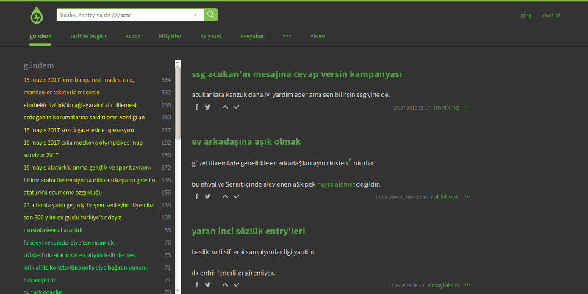588x294 pixels.
Task: Click the green droplet site logo
Action: click(36, 15)
